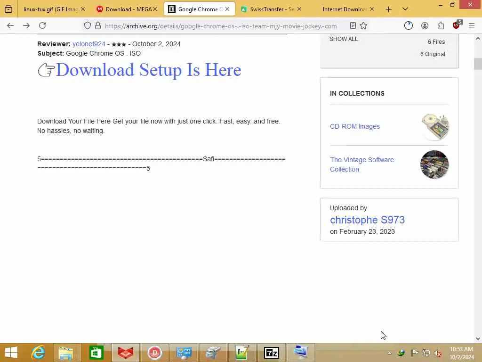Open Firefox View icon in tab bar
The width and height of the screenshot is (482, 362).
point(8,9)
